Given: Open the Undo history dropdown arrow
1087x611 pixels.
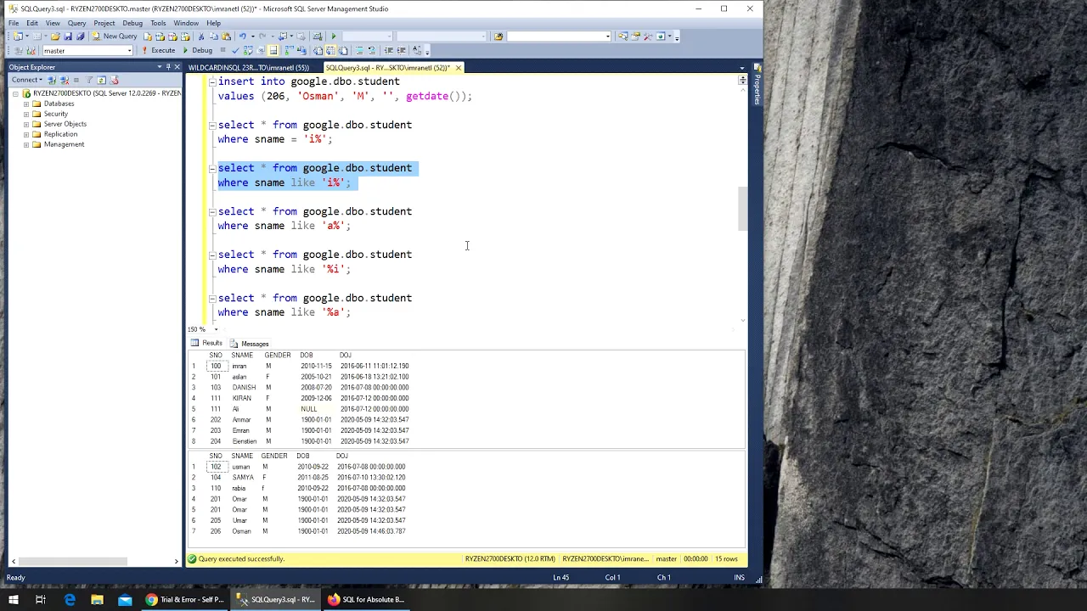Looking at the screenshot, I should point(253,36).
